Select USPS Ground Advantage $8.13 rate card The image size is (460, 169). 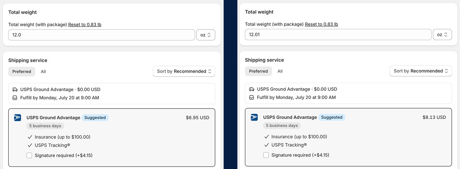pyautogui.click(x=349, y=137)
